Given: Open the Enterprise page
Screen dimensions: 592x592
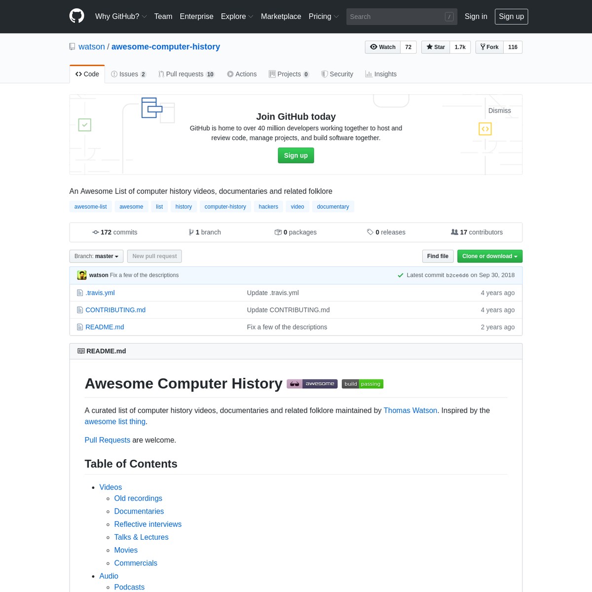Looking at the screenshot, I should [x=196, y=16].
